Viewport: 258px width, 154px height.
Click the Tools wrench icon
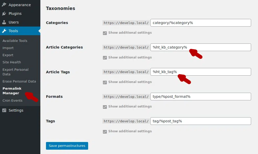point(4,31)
